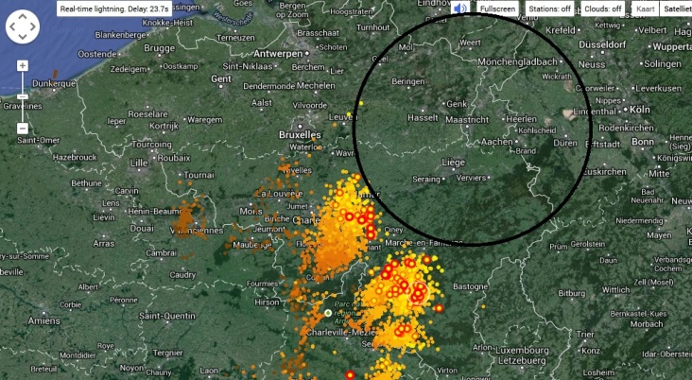Switch to the Kaart map view
Screen dimensions: 692x380
(x=646, y=9)
